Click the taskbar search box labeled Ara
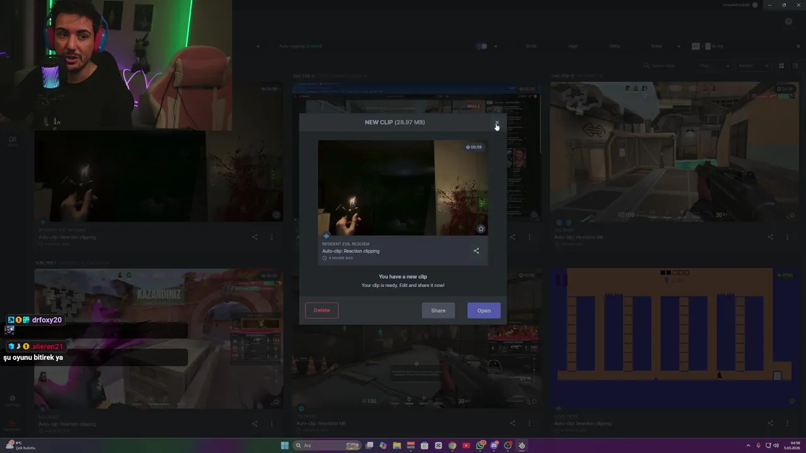 327,445
